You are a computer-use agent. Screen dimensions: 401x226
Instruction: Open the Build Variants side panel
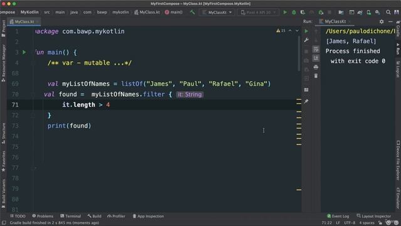point(3,195)
